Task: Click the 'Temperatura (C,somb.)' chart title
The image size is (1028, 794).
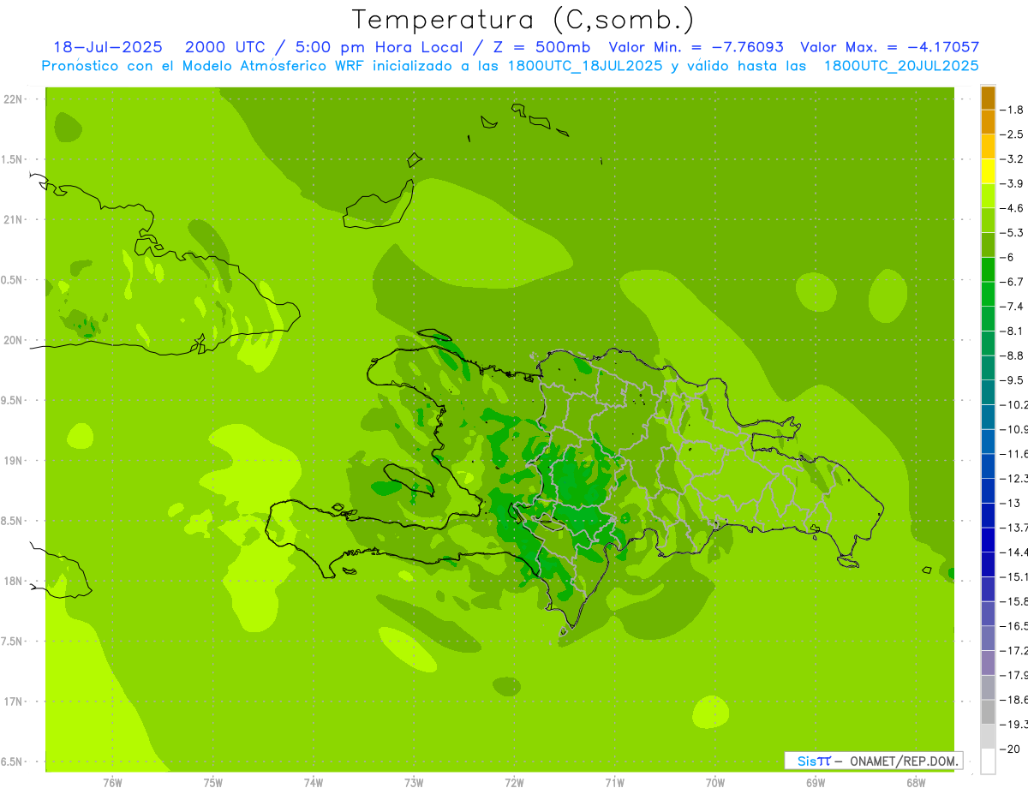Action: (x=523, y=20)
